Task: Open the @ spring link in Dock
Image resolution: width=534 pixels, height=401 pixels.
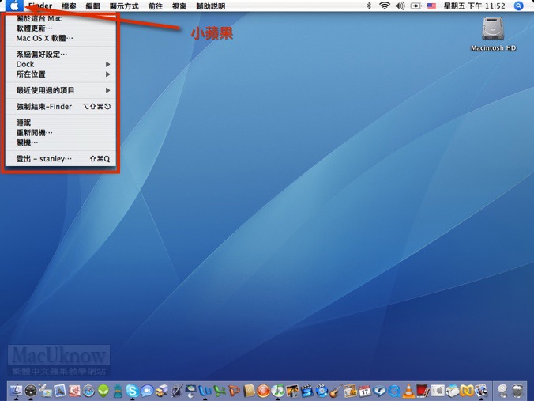Action: tap(502, 391)
